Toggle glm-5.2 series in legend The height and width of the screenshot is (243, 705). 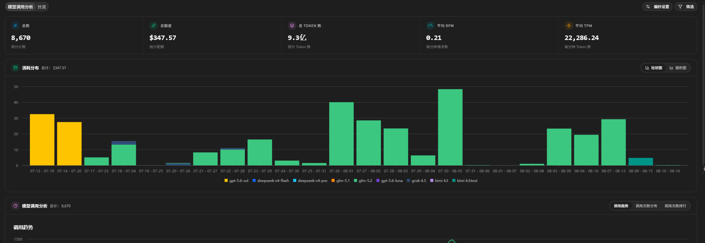pos(363,181)
